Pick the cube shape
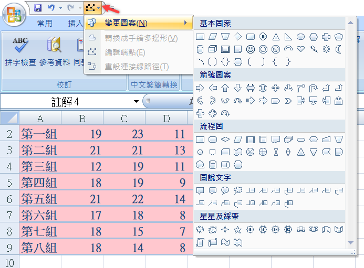Image resolution: width=364 pixels, height=268 pixels. tap(213, 49)
